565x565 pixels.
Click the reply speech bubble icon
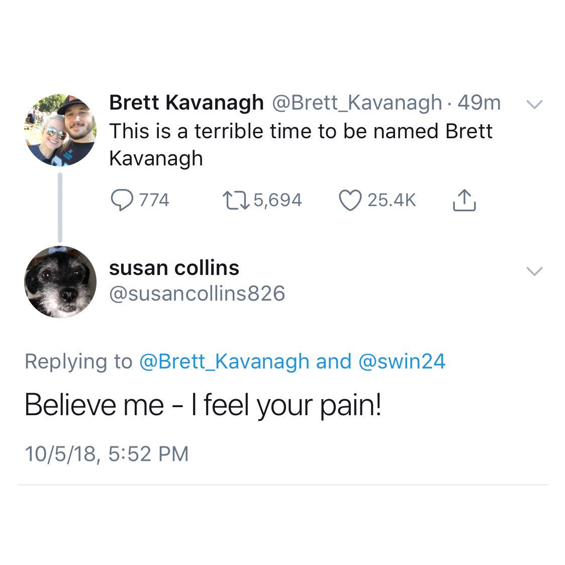[121, 201]
